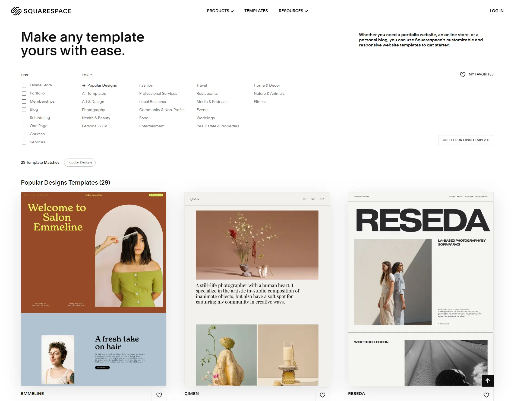The image size is (514, 401).
Task: Select the Travel topic
Action: click(x=202, y=85)
